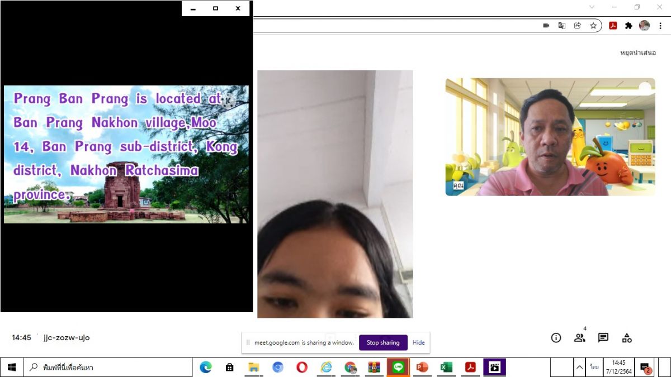
Task: Expand the Chrome tab search chevron
Action: [x=592, y=7]
